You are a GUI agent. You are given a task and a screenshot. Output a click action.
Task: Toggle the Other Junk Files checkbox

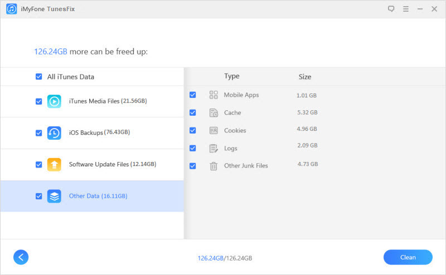click(x=192, y=166)
